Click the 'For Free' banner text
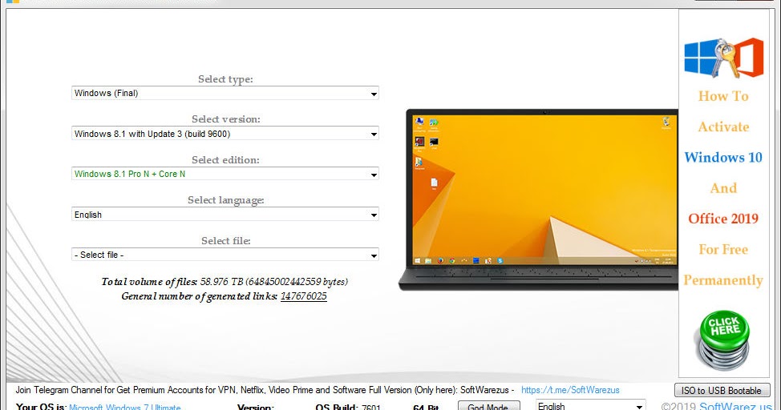The height and width of the screenshot is (410, 781). coord(723,249)
